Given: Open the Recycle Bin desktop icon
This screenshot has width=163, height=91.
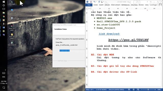Looking at the screenshot, I should pyautogui.click(x=12, y=19).
